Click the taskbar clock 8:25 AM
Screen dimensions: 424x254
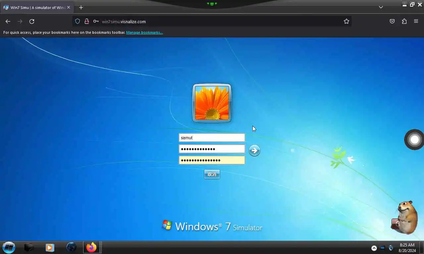point(407,245)
